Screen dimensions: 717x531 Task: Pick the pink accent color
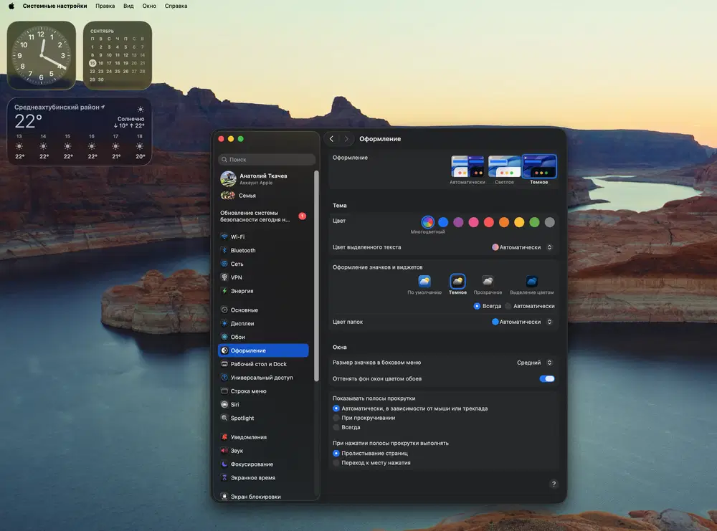tap(474, 222)
